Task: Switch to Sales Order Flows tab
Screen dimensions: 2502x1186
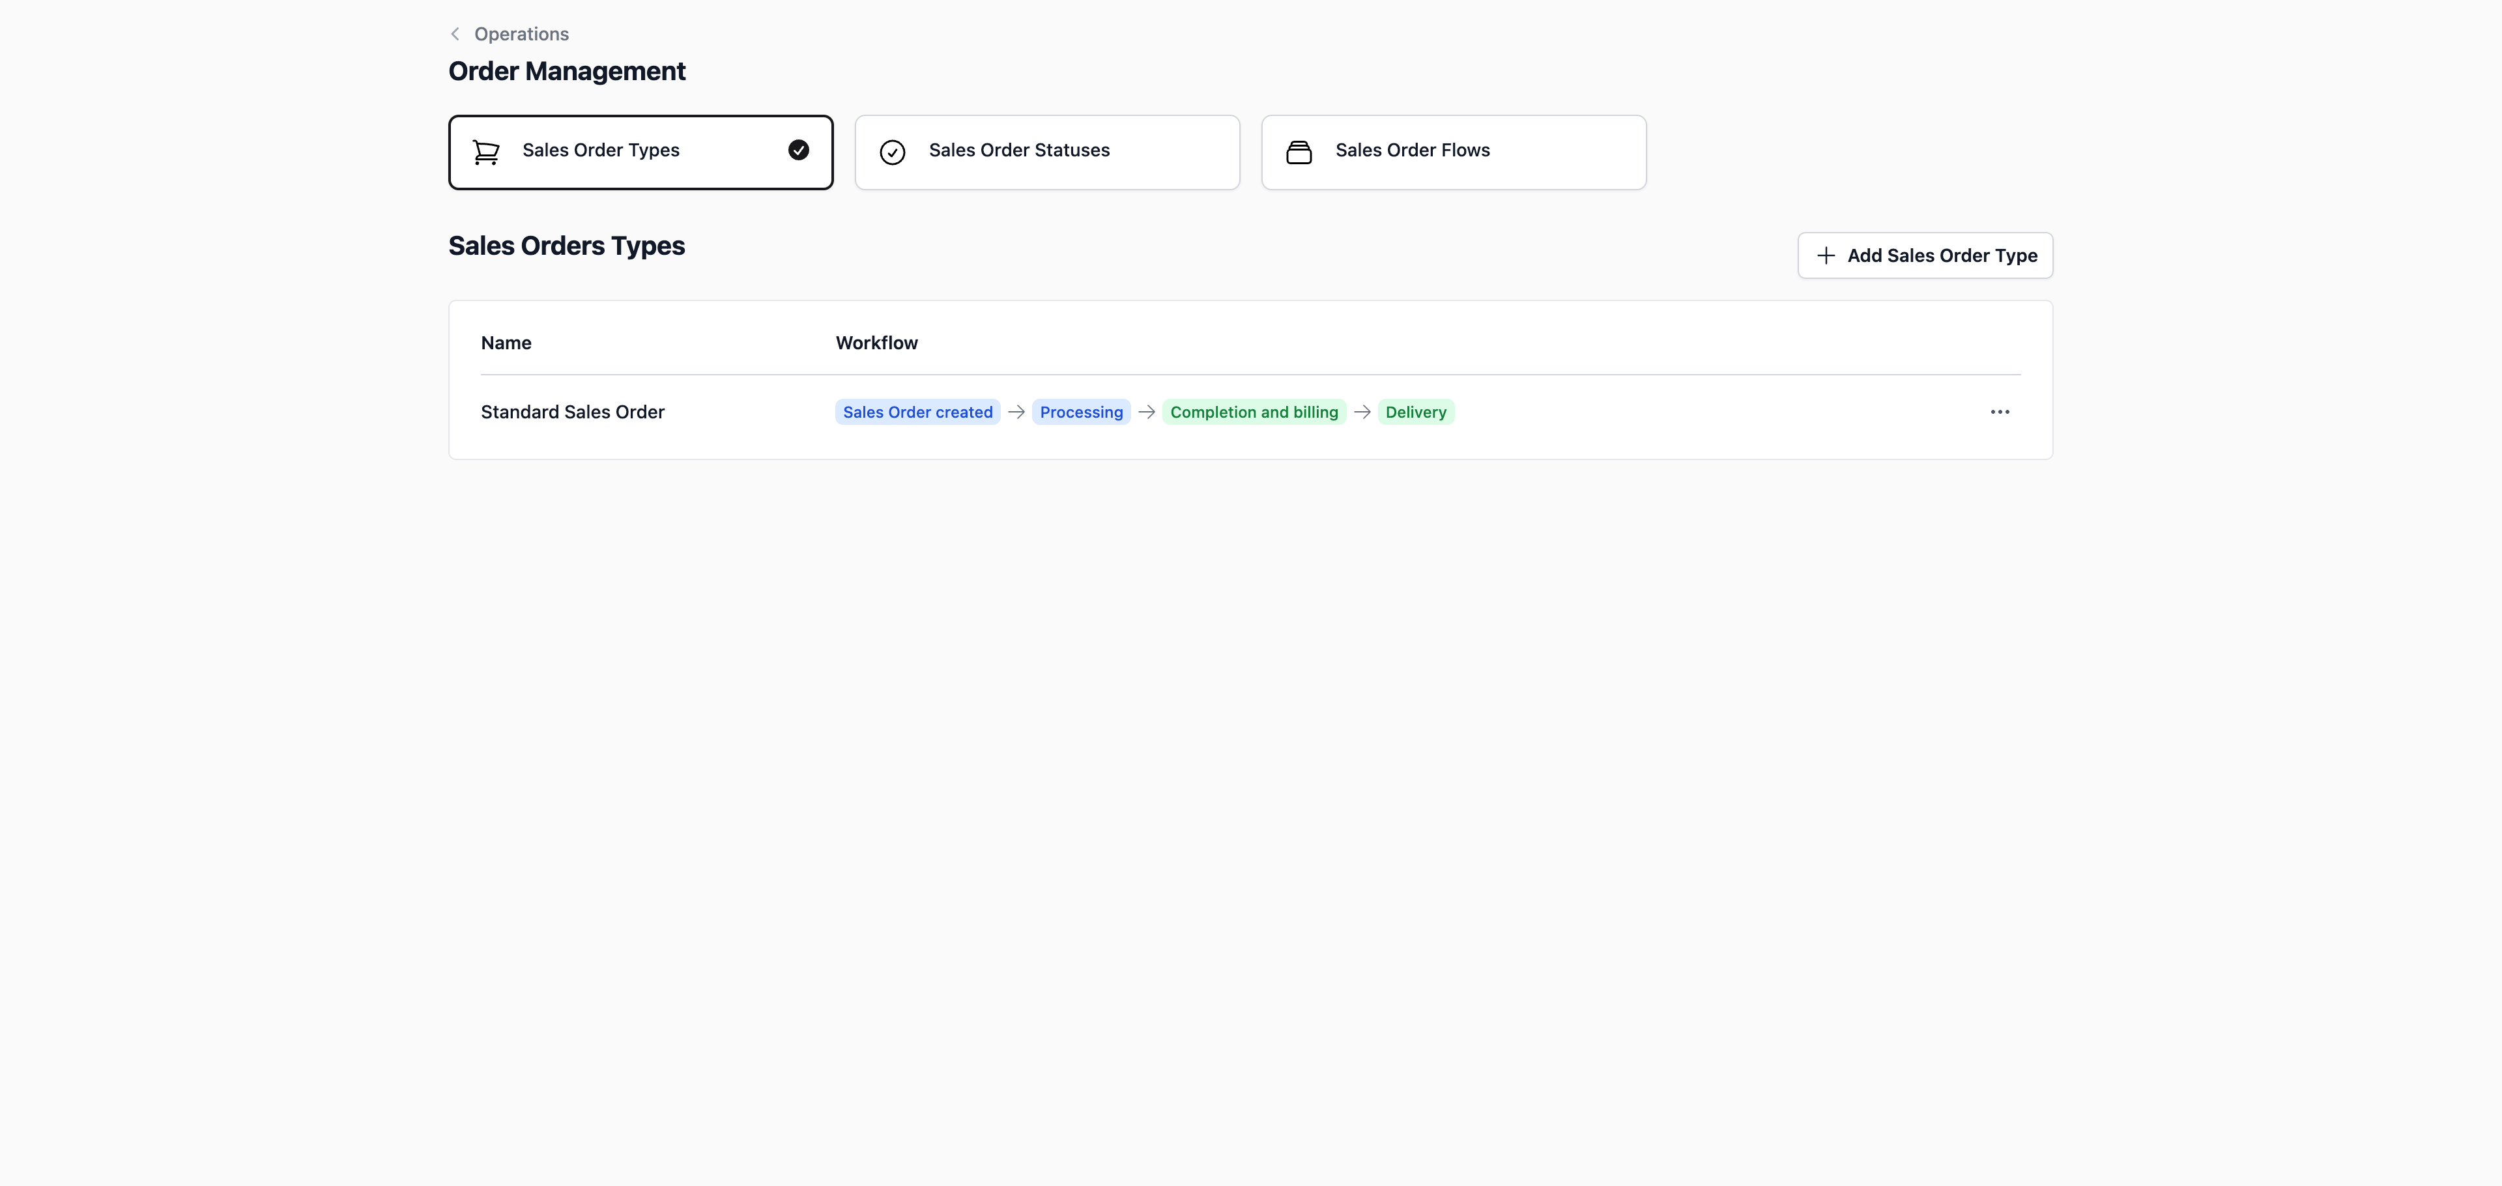Action: click(x=1452, y=152)
